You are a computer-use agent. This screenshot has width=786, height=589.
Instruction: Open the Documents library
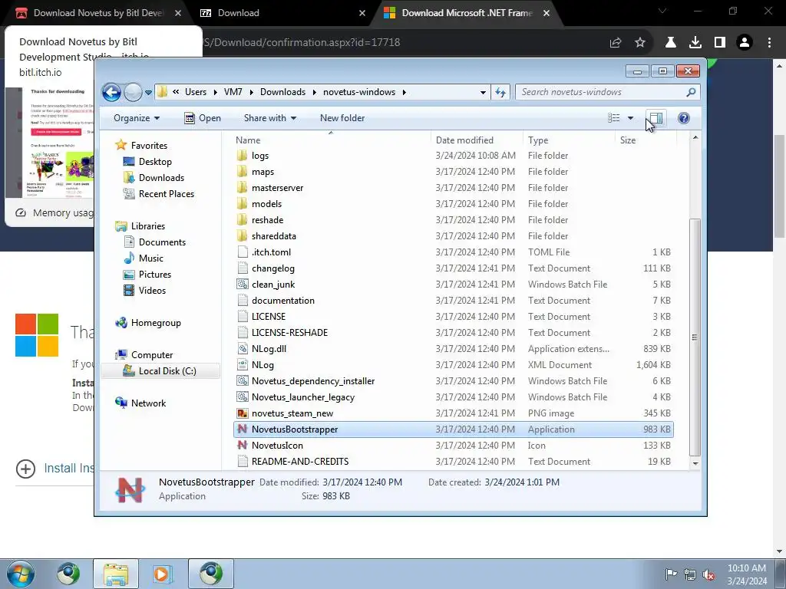click(x=162, y=242)
